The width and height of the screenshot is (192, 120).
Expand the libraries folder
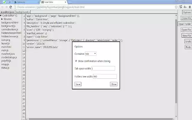(2, 19)
